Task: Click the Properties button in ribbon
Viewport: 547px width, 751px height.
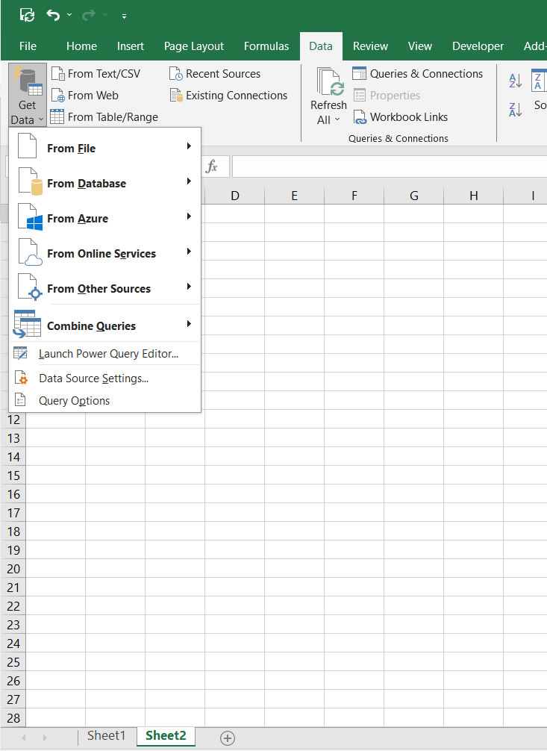Action: pyautogui.click(x=387, y=96)
